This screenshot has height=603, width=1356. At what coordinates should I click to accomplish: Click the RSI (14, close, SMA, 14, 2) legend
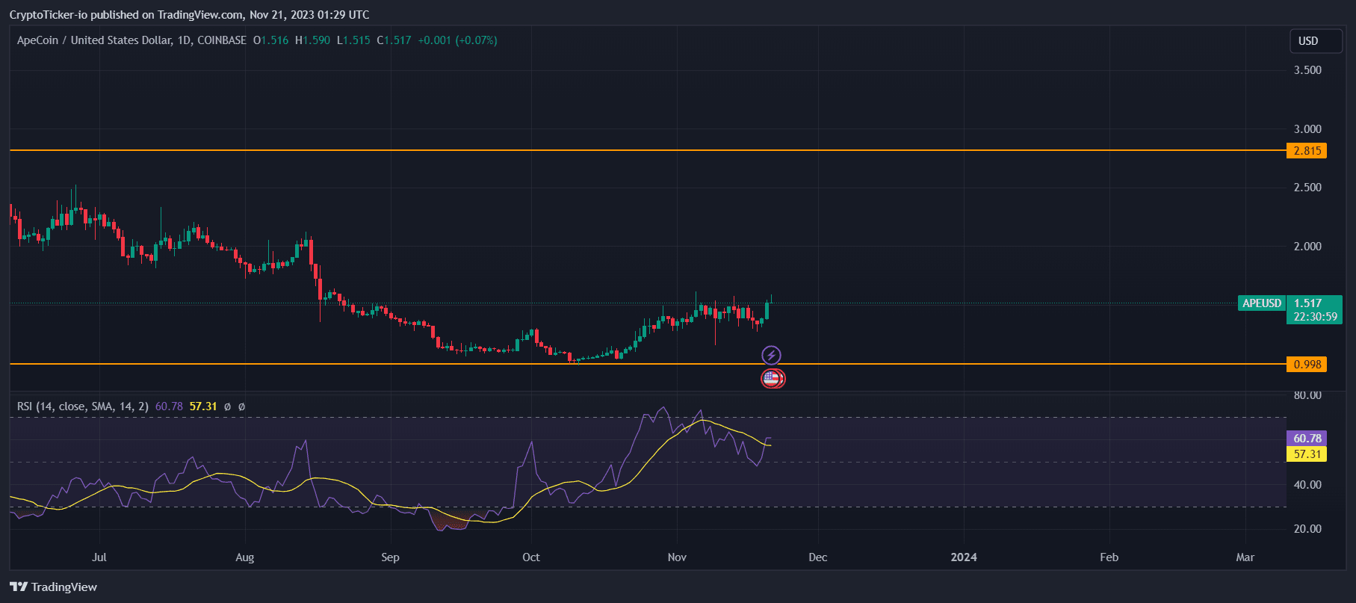pyautogui.click(x=82, y=406)
